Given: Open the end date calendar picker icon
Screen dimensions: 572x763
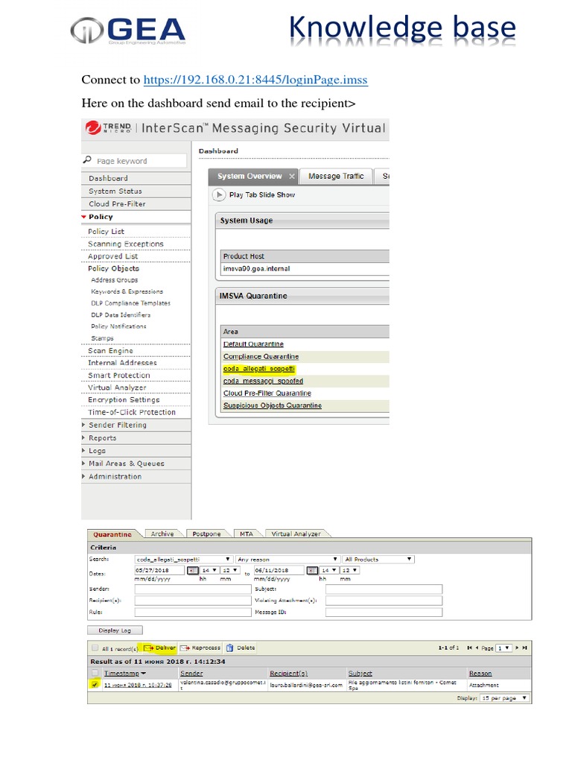Looking at the screenshot, I should (312, 570).
